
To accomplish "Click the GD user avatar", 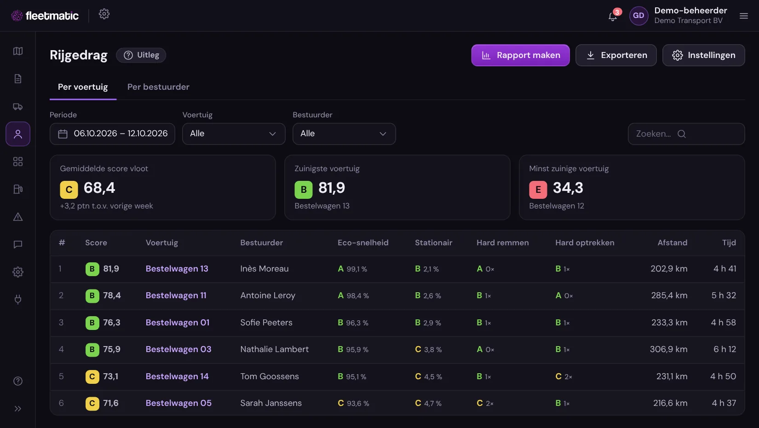I will click(638, 16).
